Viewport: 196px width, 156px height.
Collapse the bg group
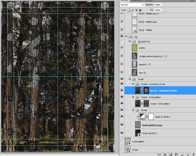126,36
